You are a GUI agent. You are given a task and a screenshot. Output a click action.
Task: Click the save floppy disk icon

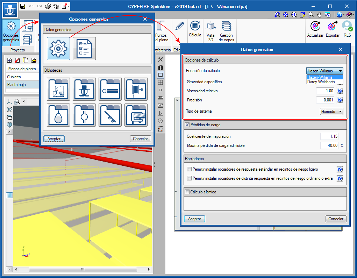23,6
